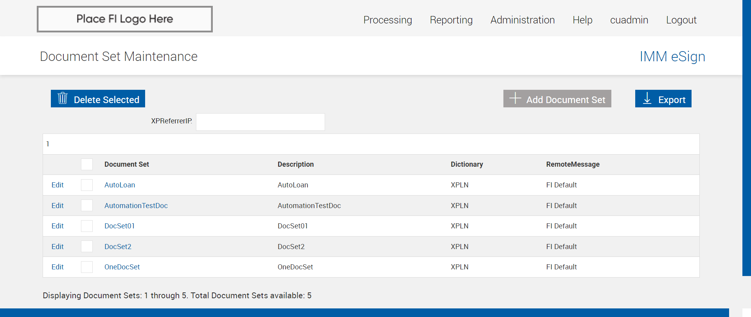Click the trash icon on Delete Selected
This screenshot has width=751, height=317.
point(63,98)
